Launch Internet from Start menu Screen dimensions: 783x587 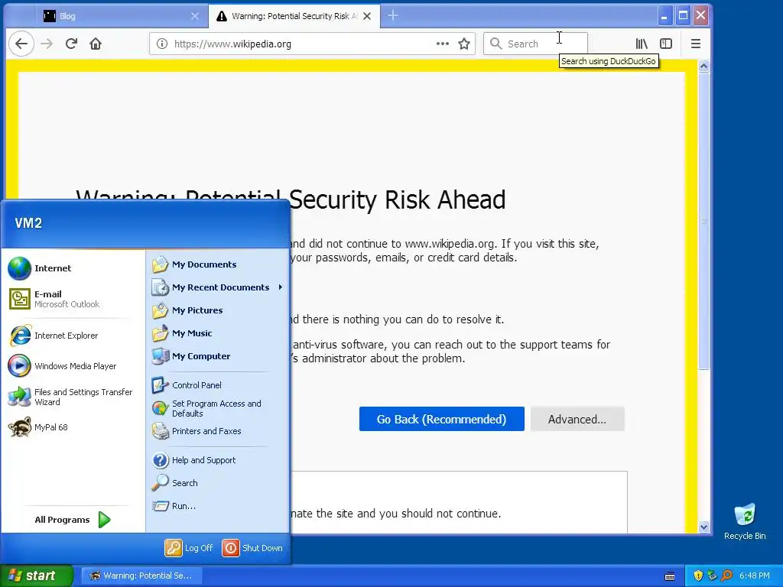[74, 268]
